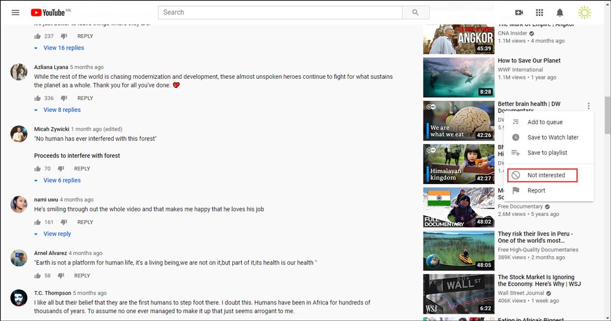Open Himalayan kingdom video thumbnail
This screenshot has height=321, width=611.
pos(459,164)
